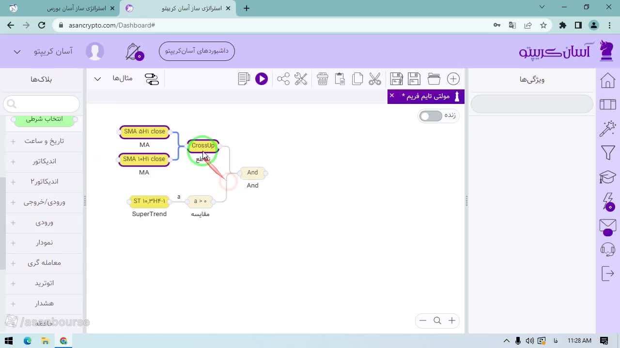Select the scissors cut icon
Viewport: 620px width, 348px height.
coord(375,79)
